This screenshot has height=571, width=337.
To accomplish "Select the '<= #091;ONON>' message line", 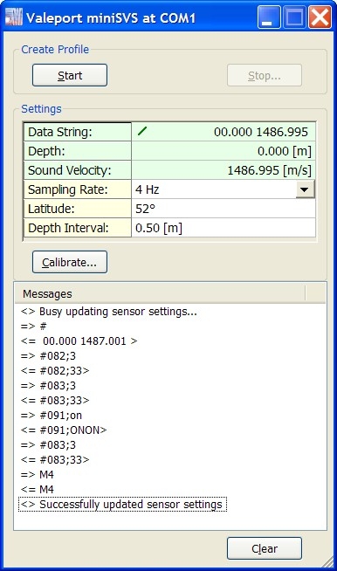I will (x=64, y=430).
